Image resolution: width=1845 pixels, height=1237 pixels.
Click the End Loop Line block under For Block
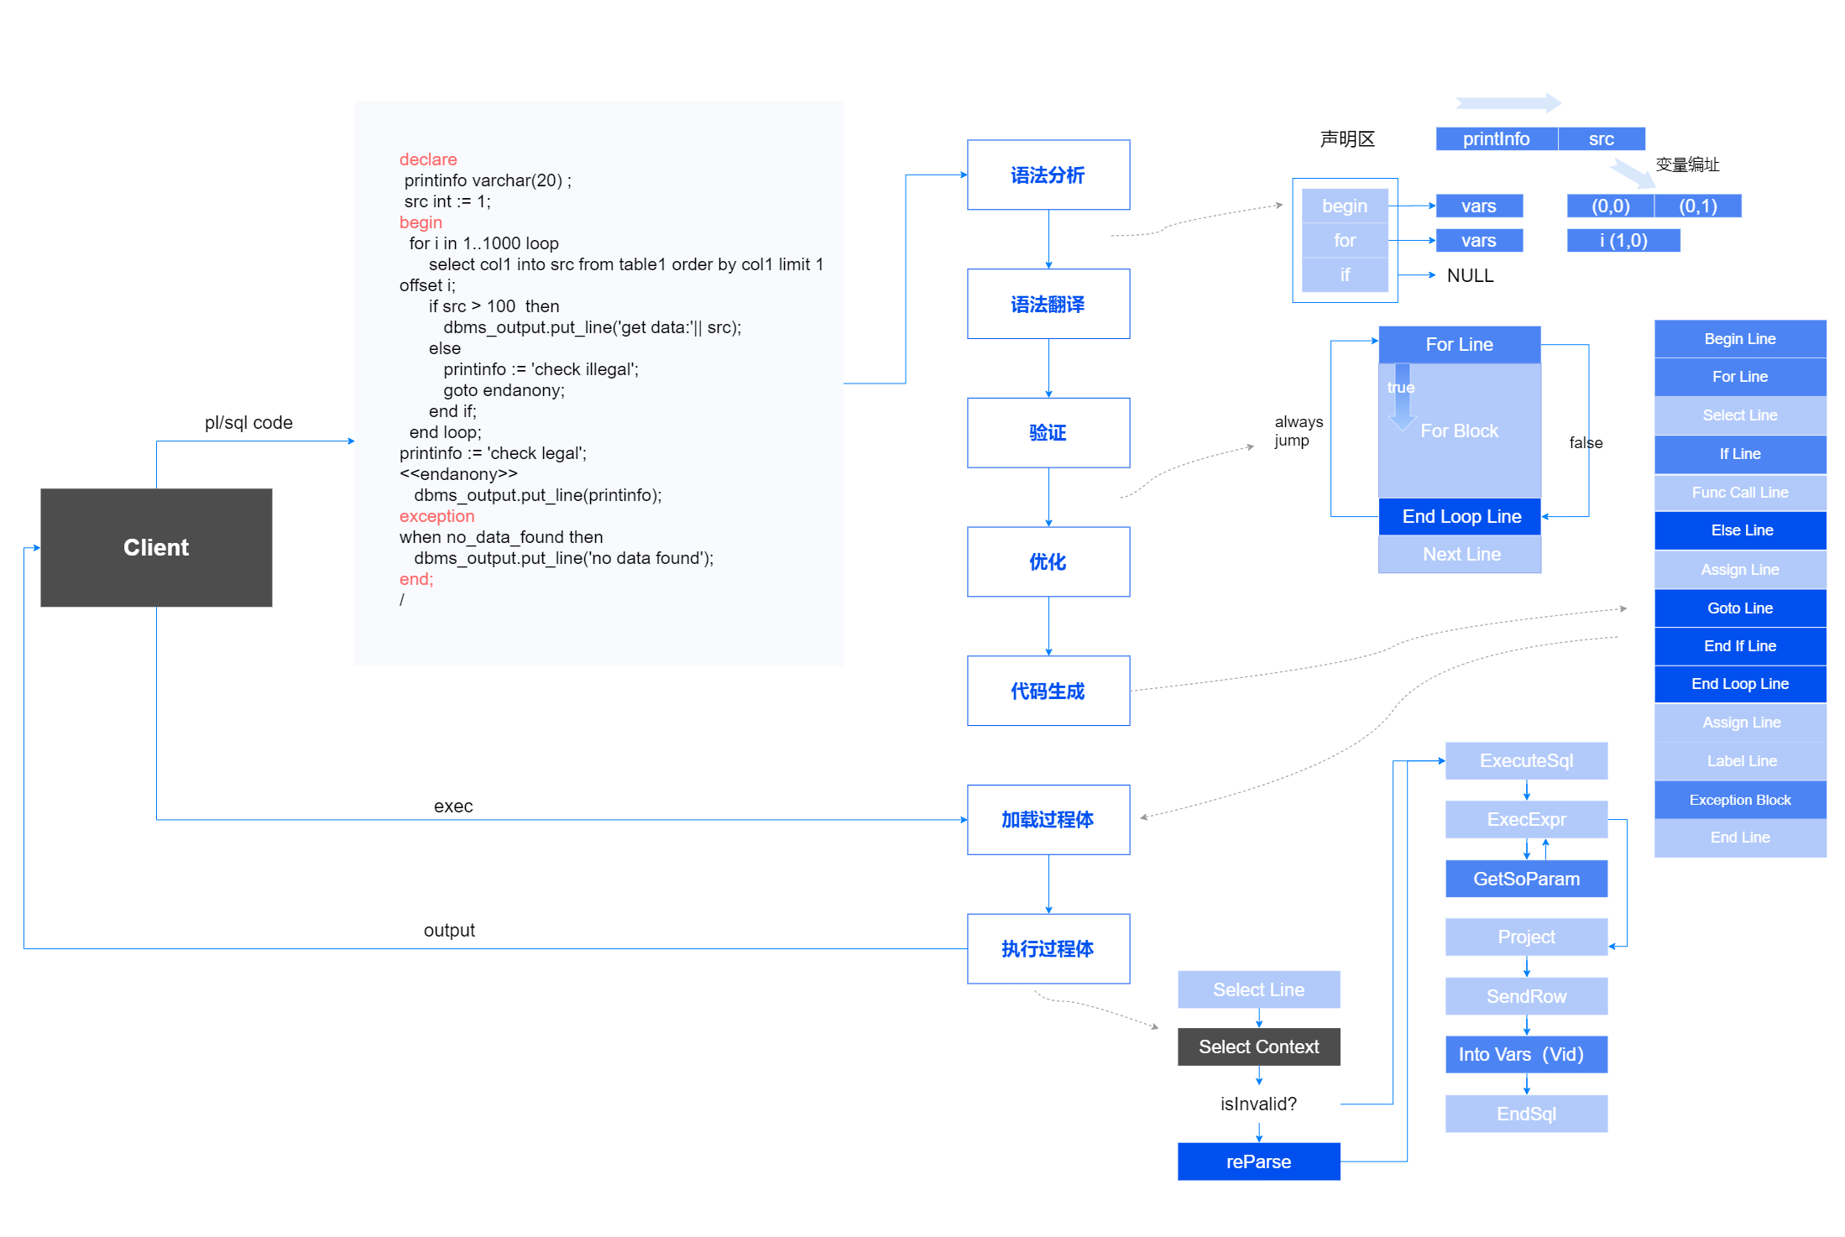(1461, 516)
